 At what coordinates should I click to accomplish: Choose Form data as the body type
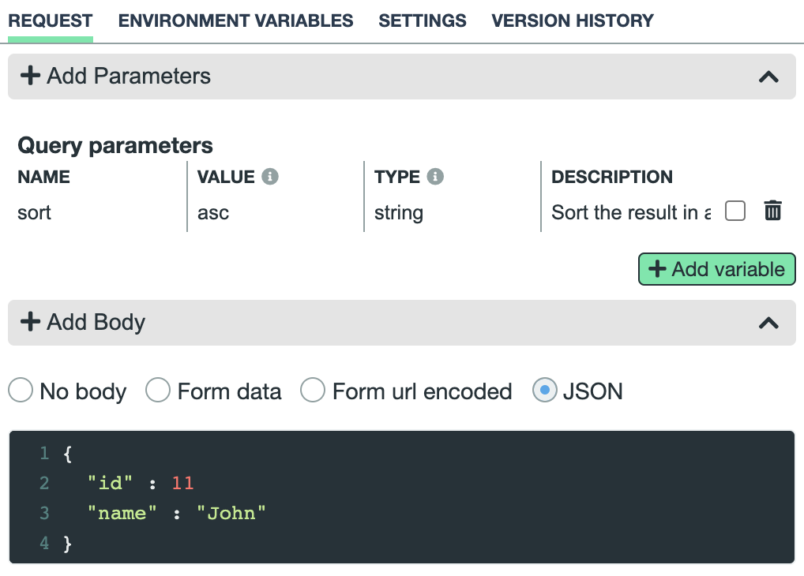[158, 390]
